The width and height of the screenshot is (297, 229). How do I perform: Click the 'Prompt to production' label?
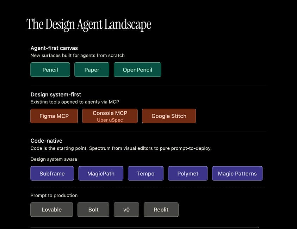coord(54,196)
